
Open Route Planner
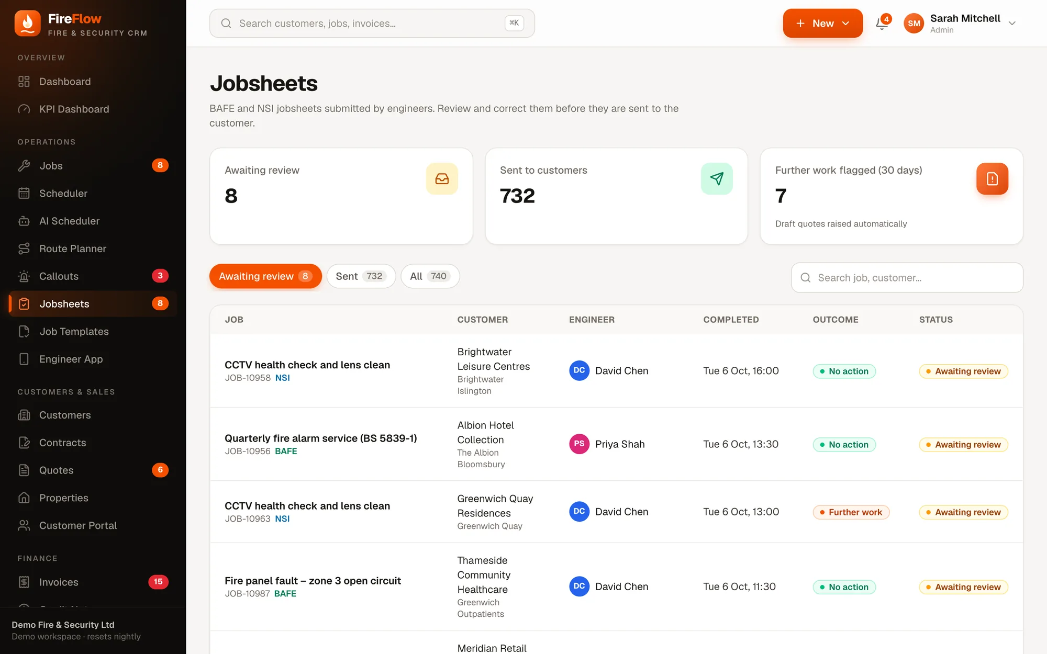click(x=93, y=249)
